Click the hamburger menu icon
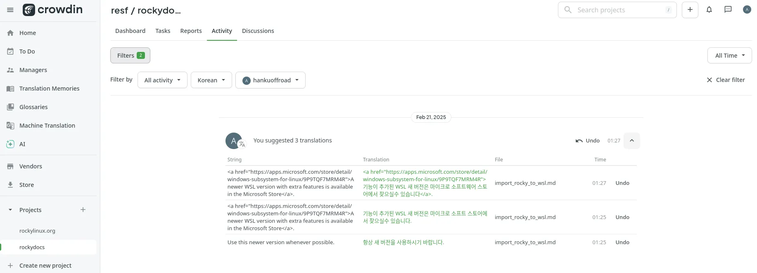The image size is (757, 273). (10, 10)
